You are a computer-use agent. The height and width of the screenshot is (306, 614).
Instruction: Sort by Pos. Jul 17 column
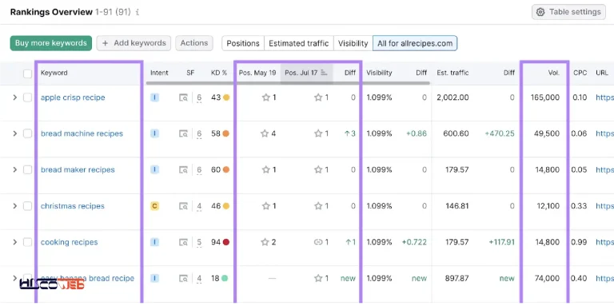click(306, 73)
